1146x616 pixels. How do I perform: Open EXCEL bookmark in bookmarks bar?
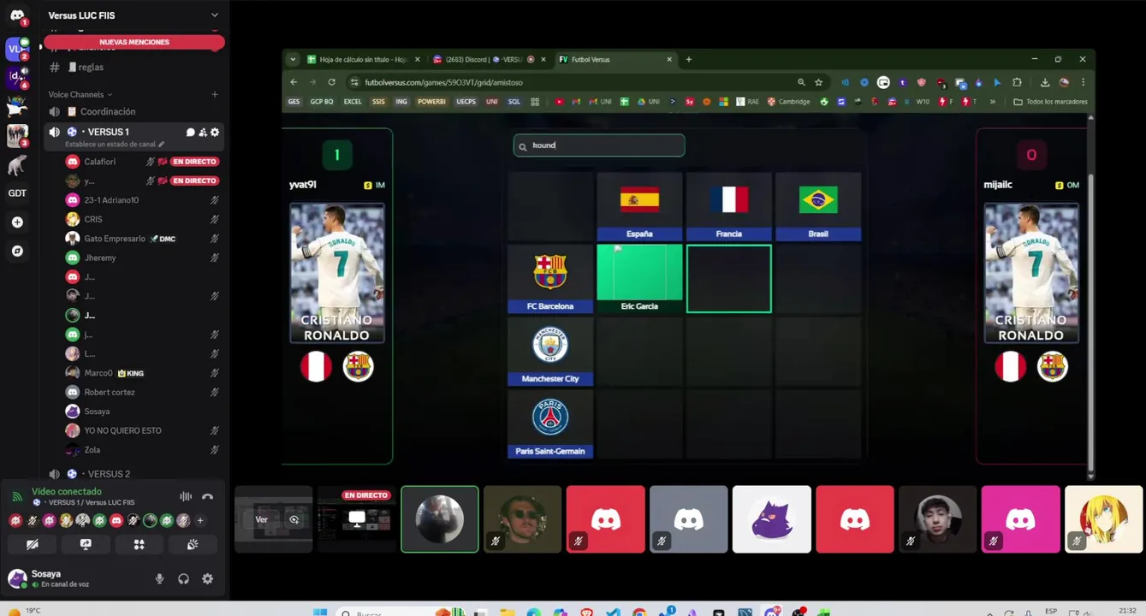(x=353, y=102)
